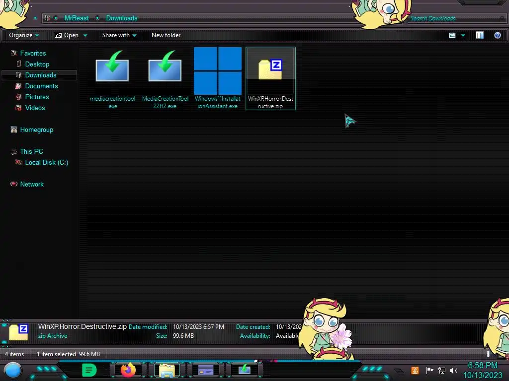Viewport: 509px width, 381px height.
Task: Open the view options dropdown arrow
Action: coord(463,35)
